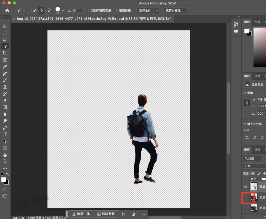Click Remove Background in contextual task bar

pyautogui.click(x=106, y=214)
